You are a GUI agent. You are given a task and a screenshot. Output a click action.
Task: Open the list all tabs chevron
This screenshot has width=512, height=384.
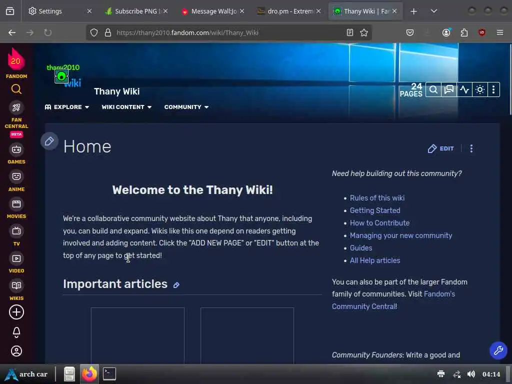point(433,11)
